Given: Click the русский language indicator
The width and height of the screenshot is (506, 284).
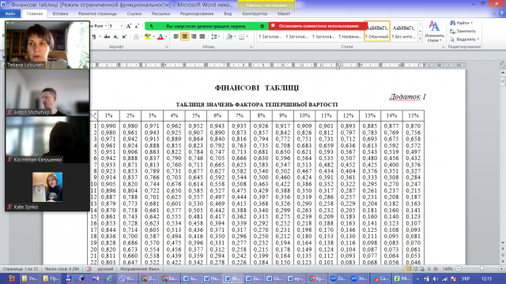Looking at the screenshot, I should point(105,269).
